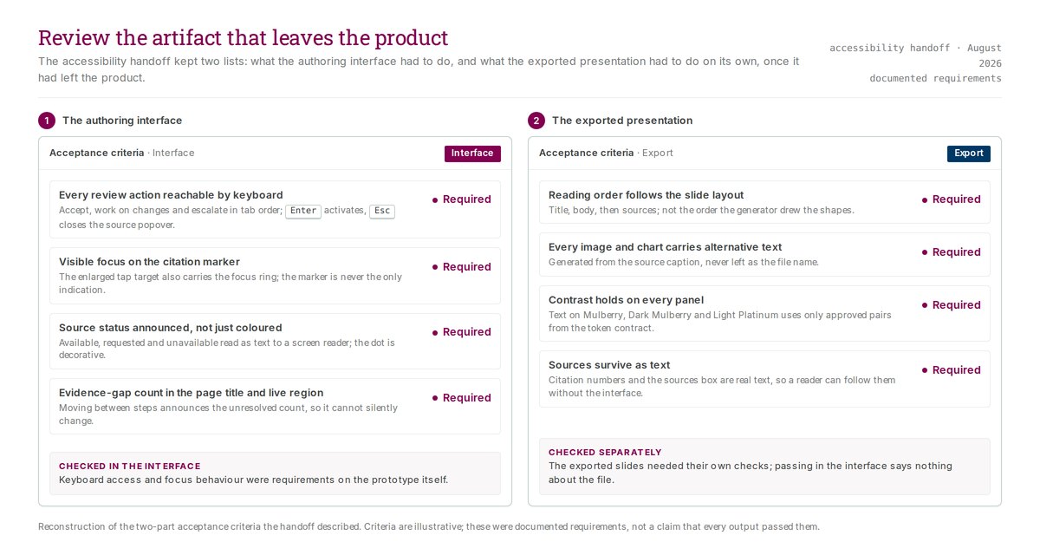The width and height of the screenshot is (1040, 555).
Task: Click the number 2 step badge
Action: click(536, 121)
